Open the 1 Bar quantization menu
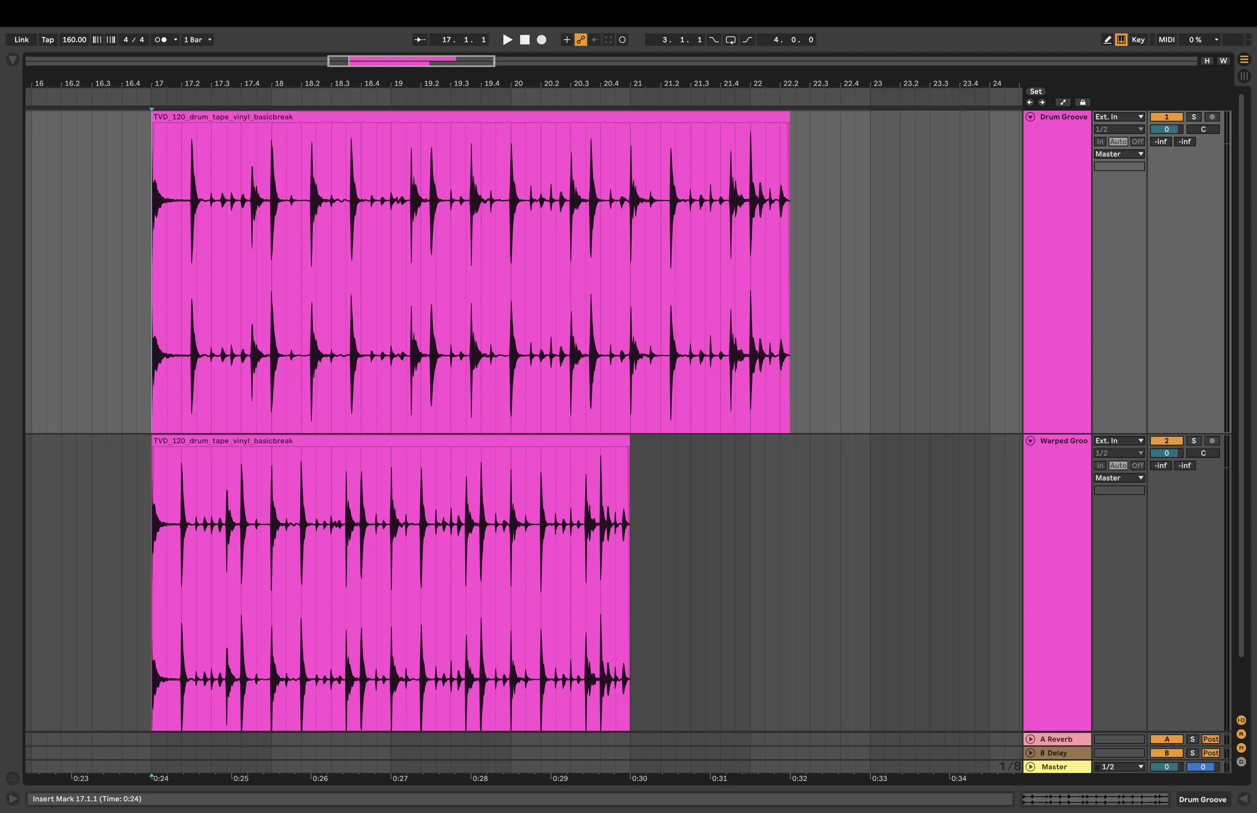1257x813 pixels. tap(197, 40)
